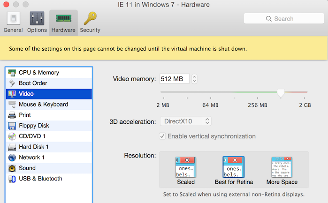Switch to the Options tab label

[x=37, y=30]
